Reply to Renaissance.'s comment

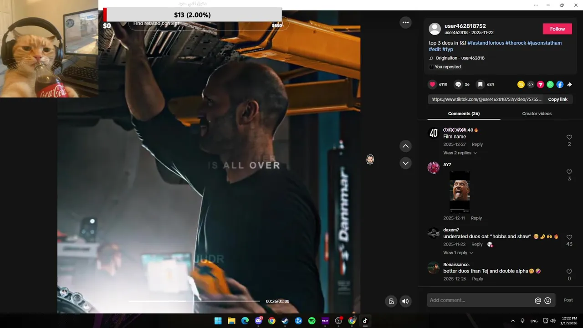477,279
